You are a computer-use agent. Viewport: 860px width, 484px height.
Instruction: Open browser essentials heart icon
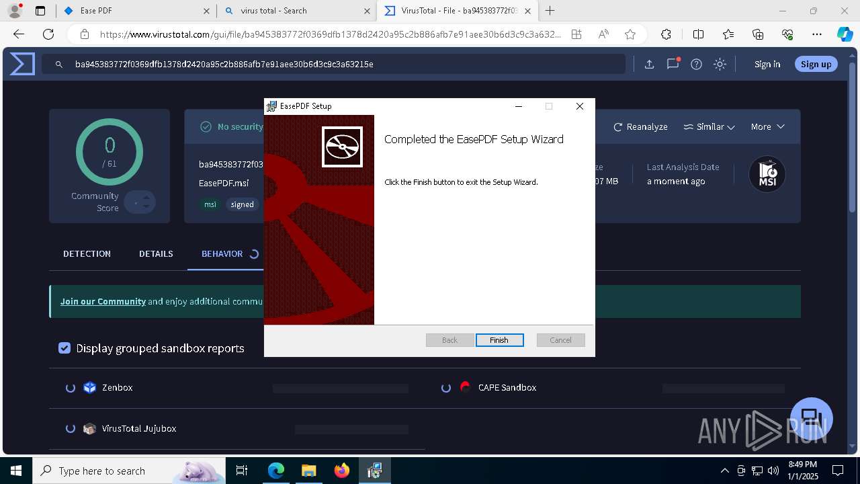[787, 34]
